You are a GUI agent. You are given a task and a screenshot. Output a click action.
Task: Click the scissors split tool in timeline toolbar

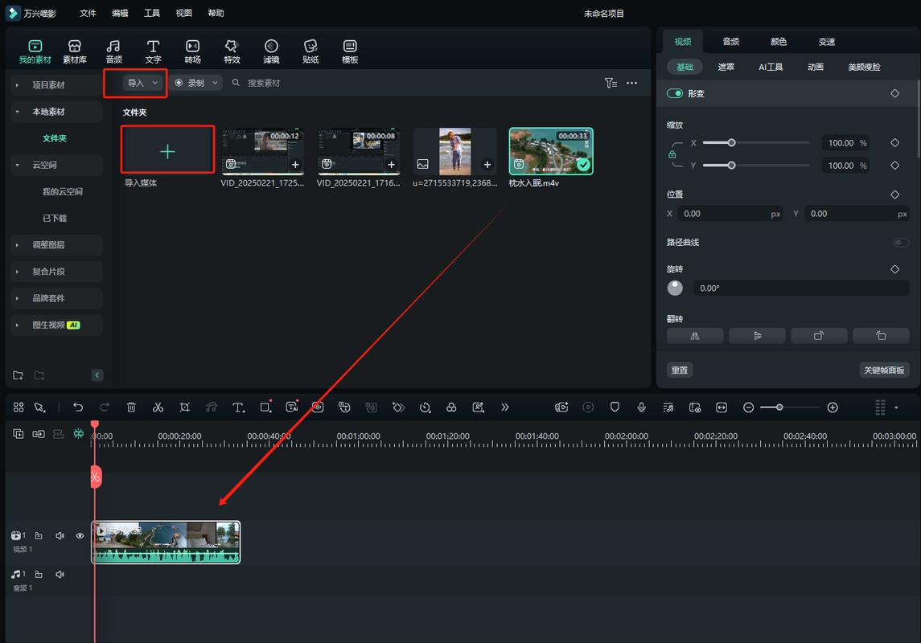tap(158, 408)
